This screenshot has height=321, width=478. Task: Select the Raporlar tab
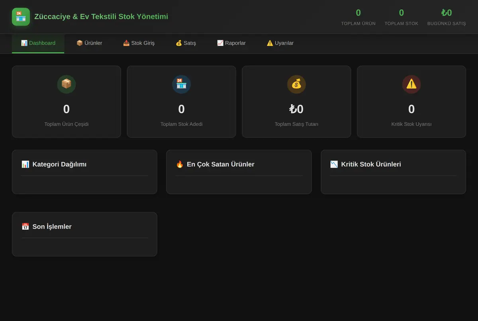[x=231, y=43]
